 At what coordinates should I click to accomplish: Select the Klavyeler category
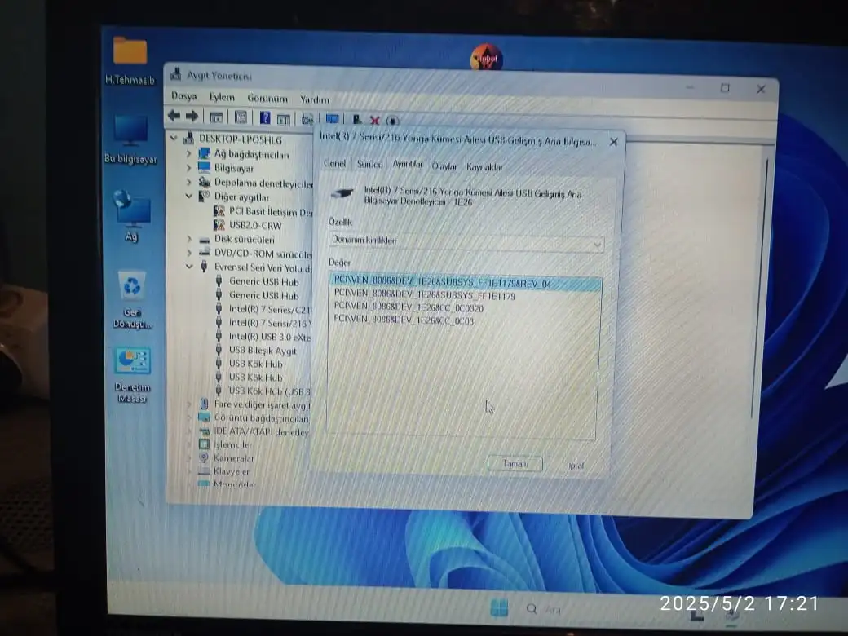232,471
